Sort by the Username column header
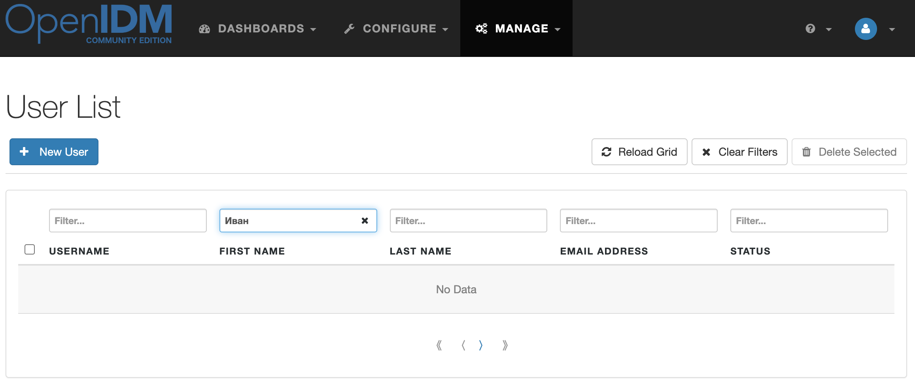The height and width of the screenshot is (381, 915). tap(79, 251)
